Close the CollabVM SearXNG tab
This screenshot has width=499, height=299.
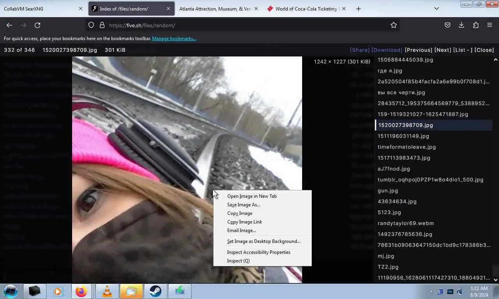click(81, 9)
